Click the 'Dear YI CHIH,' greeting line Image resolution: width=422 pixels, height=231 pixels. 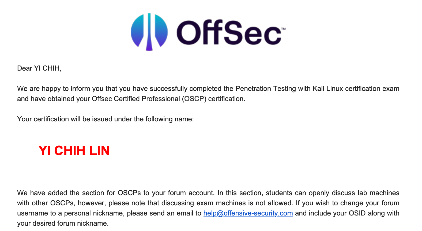[x=39, y=68]
